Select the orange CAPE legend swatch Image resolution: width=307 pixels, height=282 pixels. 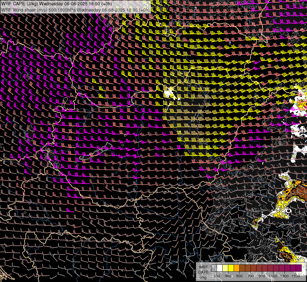click(236, 268)
